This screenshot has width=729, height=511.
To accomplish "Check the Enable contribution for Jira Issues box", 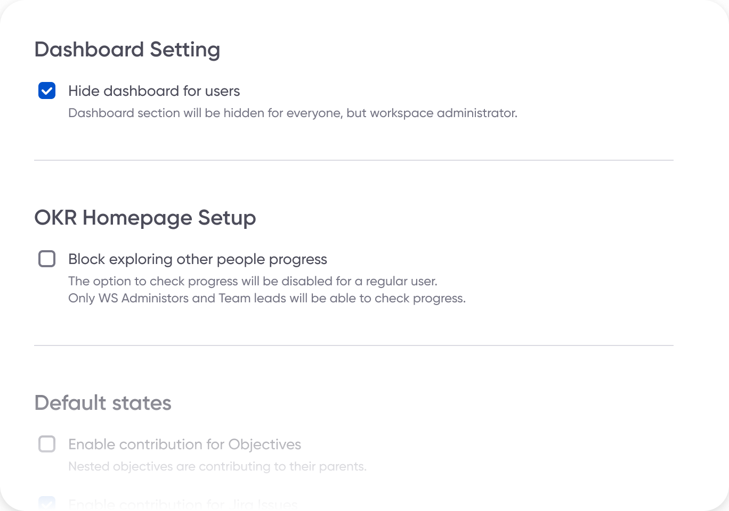I will coord(47,504).
